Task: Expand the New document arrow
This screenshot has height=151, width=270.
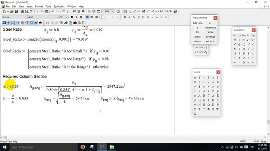Action: (x=8, y=11)
